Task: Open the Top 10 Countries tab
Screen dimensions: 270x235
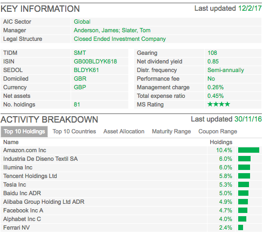Action: 74,132
